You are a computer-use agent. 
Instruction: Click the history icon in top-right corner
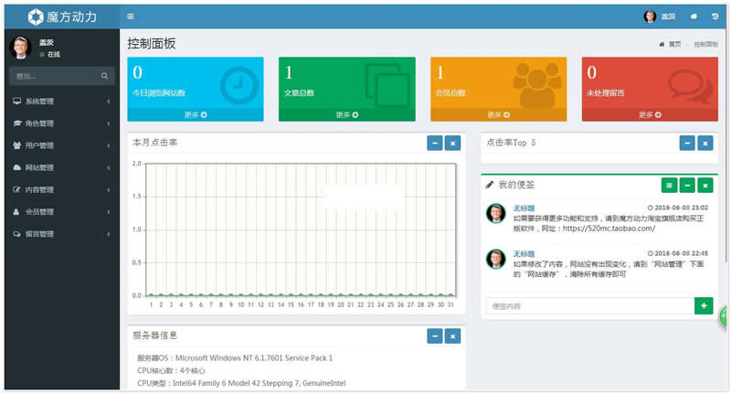pyautogui.click(x=715, y=16)
